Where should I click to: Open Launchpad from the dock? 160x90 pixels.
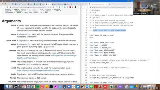11,87
